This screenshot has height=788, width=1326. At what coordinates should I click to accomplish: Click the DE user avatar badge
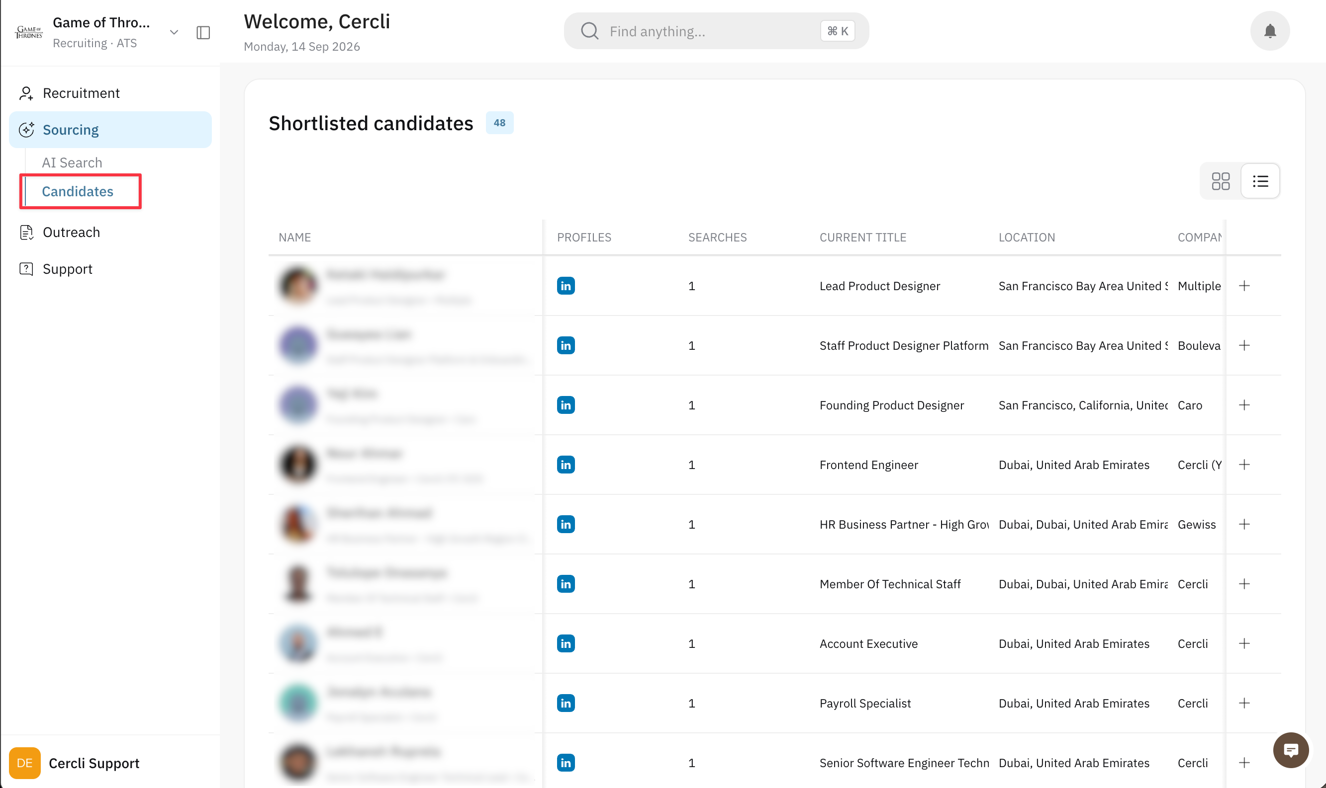[x=24, y=763]
